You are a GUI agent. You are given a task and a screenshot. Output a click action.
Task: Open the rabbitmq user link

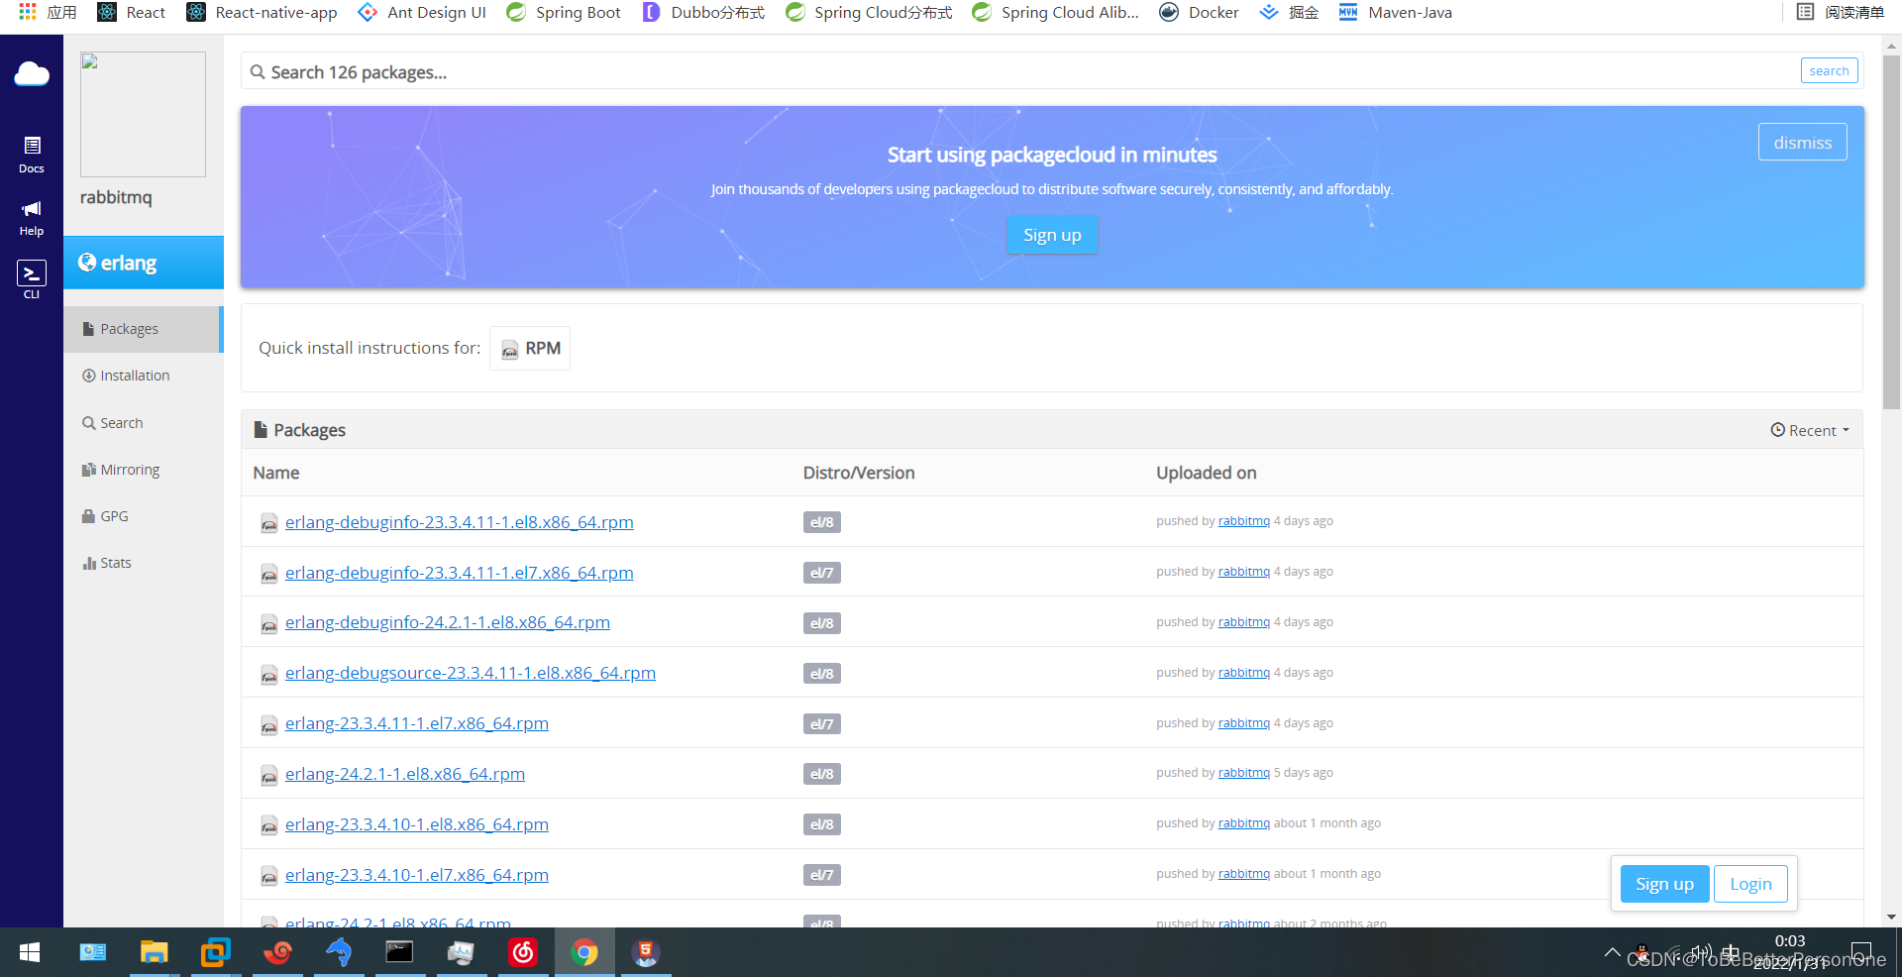116,197
